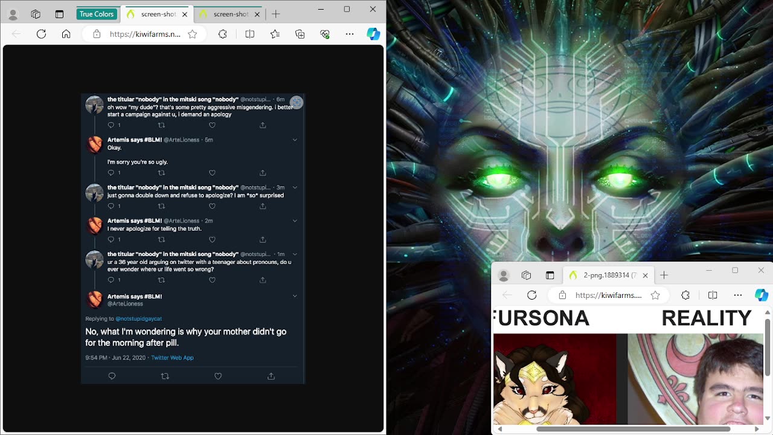The height and width of the screenshot is (435, 773).
Task: Open Browser essentials heart icon
Action: (325, 34)
